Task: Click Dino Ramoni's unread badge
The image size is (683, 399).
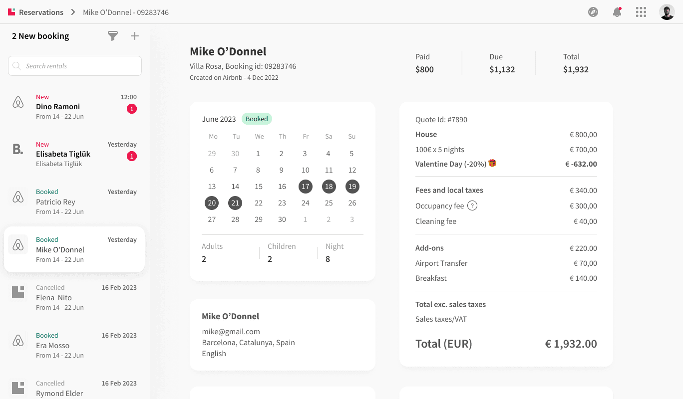Action: point(132,109)
